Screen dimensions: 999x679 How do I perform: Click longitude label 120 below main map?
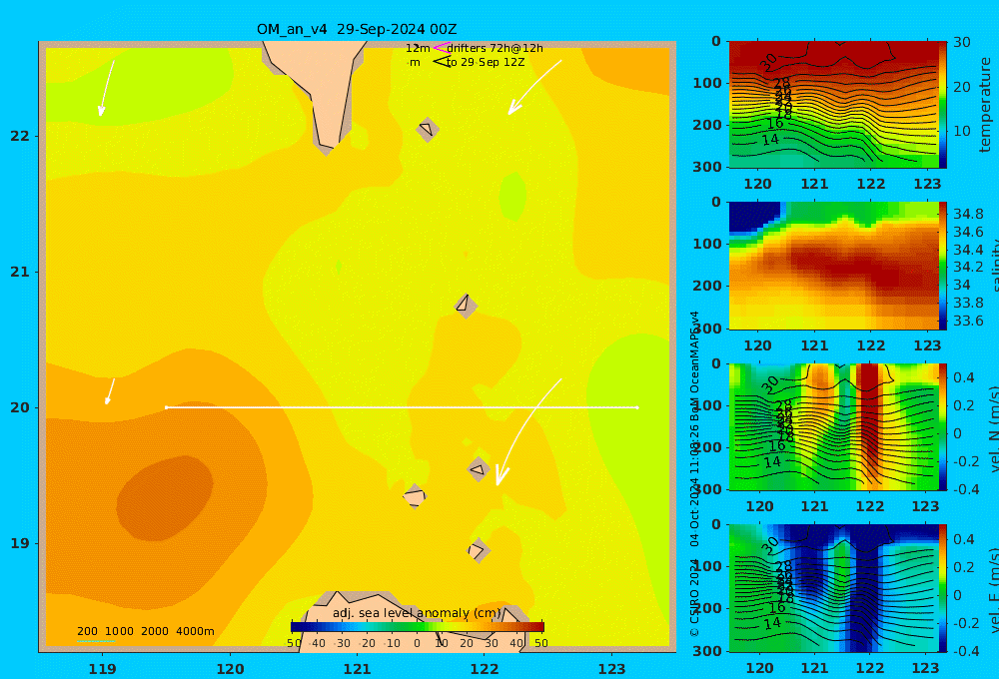[x=230, y=669]
